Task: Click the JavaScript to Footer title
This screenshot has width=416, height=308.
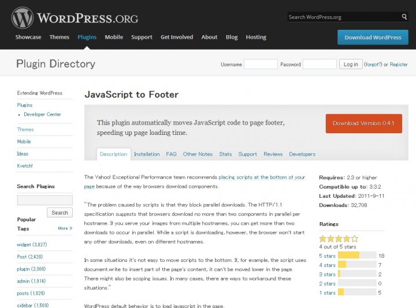Action: click(132, 95)
